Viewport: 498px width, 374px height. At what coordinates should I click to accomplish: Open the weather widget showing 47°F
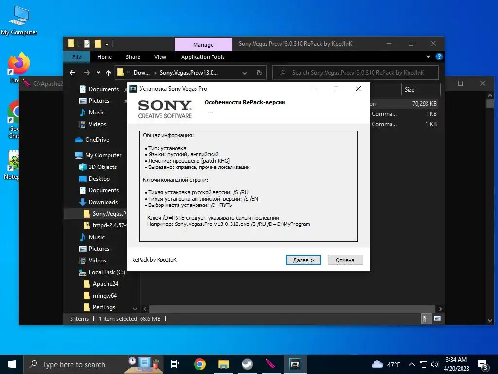tap(385, 364)
